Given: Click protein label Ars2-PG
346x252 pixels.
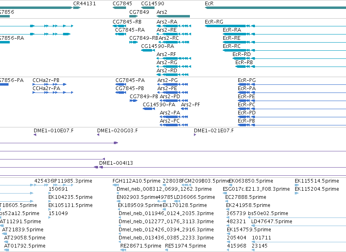Looking at the screenshot, I should pyautogui.click(x=168, y=80).
